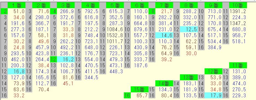Select highlighted odds 16.8 cell
The height and width of the screenshot is (100, 256).
pyautogui.click(x=16, y=72)
